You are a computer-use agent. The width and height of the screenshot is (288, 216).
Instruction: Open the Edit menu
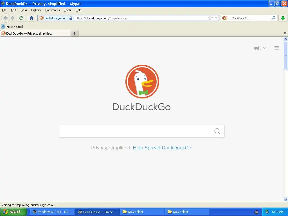[13, 10]
